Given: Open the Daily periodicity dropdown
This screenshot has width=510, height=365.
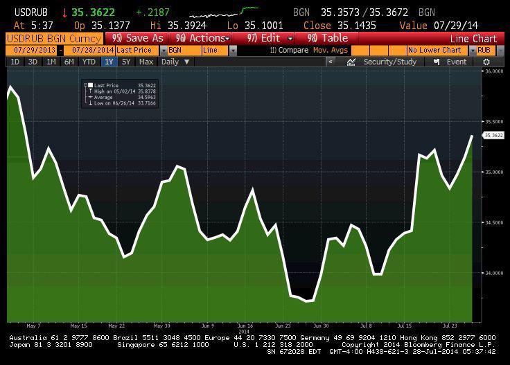Looking at the screenshot, I should [175, 62].
